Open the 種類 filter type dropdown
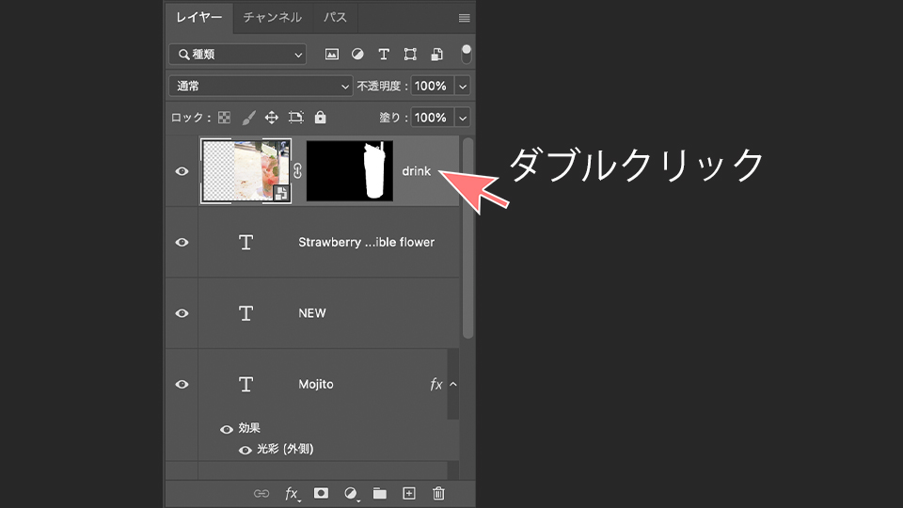Image resolution: width=903 pixels, height=508 pixels. pyautogui.click(x=238, y=55)
